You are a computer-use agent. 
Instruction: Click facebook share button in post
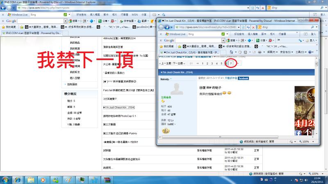pos(243,78)
